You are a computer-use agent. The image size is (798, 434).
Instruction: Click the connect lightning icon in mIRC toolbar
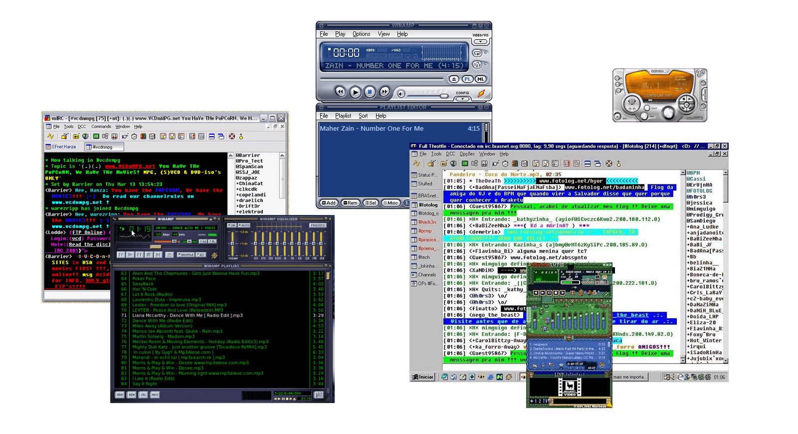click(50, 136)
